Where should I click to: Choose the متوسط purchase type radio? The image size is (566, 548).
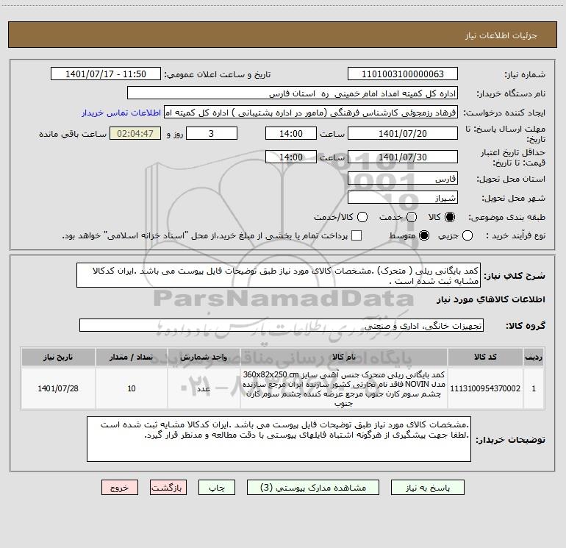pyautogui.click(x=424, y=235)
